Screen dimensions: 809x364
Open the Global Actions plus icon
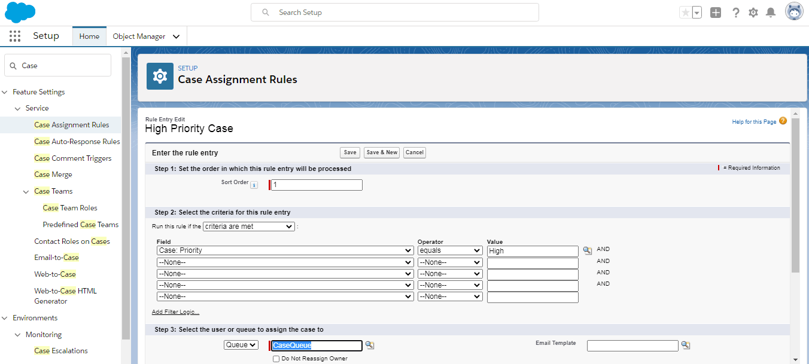click(716, 13)
